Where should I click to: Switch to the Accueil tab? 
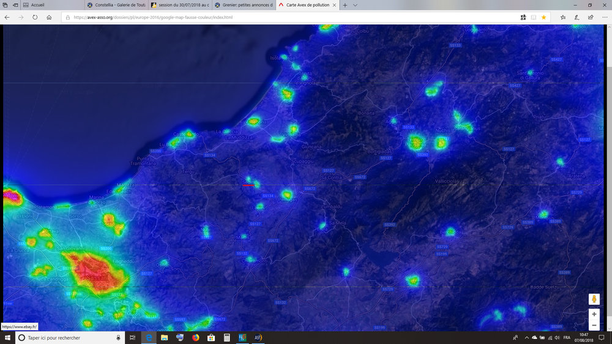(x=52, y=5)
